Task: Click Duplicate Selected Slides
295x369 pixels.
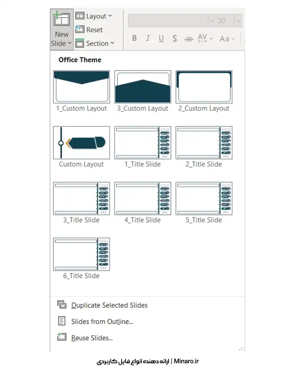Action: pos(109,305)
